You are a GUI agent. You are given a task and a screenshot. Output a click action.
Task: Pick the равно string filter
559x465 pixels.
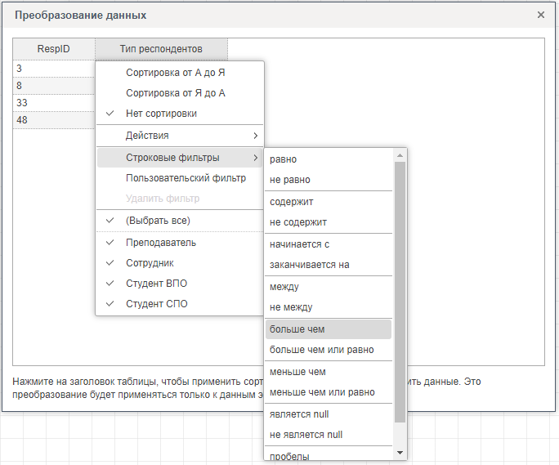pos(284,159)
